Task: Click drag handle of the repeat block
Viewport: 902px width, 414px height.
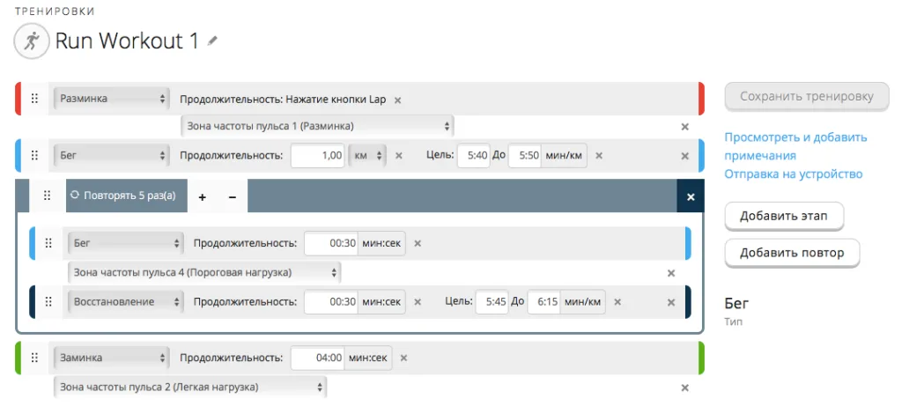Action: click(x=48, y=196)
